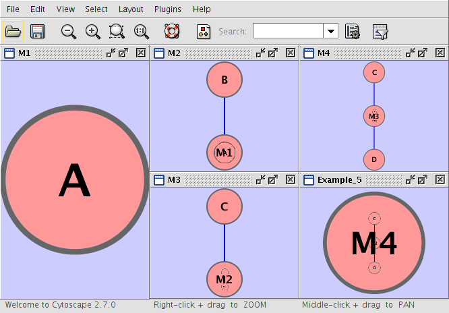Click inside the Search input field
This screenshot has width=449, height=313.
point(288,32)
